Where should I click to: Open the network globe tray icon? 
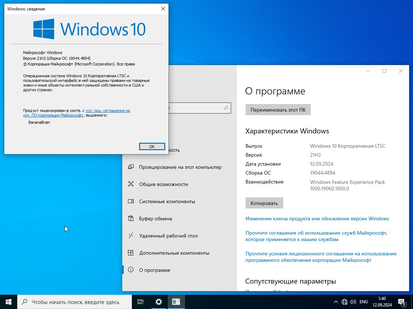click(344, 302)
